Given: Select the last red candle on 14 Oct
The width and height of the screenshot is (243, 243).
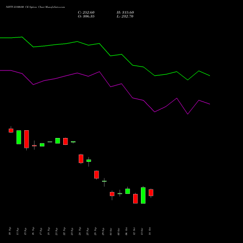Looking at the screenshot, I should point(151,192).
